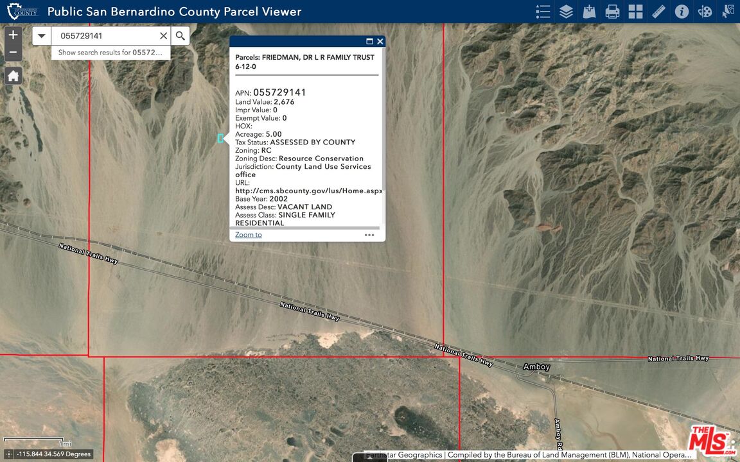
Task: Open popup actions three-dot menu
Action: [369, 235]
